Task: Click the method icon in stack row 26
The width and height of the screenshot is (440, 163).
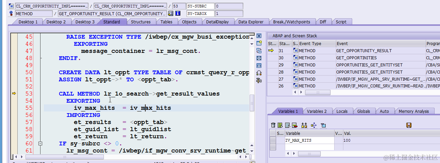Action: click(x=295, y=86)
